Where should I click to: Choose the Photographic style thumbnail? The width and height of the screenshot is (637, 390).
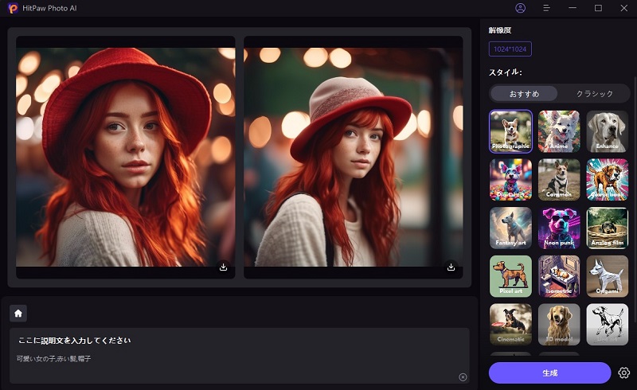point(510,131)
